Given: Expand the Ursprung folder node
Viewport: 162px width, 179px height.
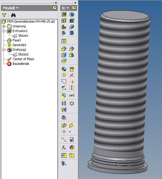Looking at the screenshot, I should pyautogui.click(x=4, y=26).
